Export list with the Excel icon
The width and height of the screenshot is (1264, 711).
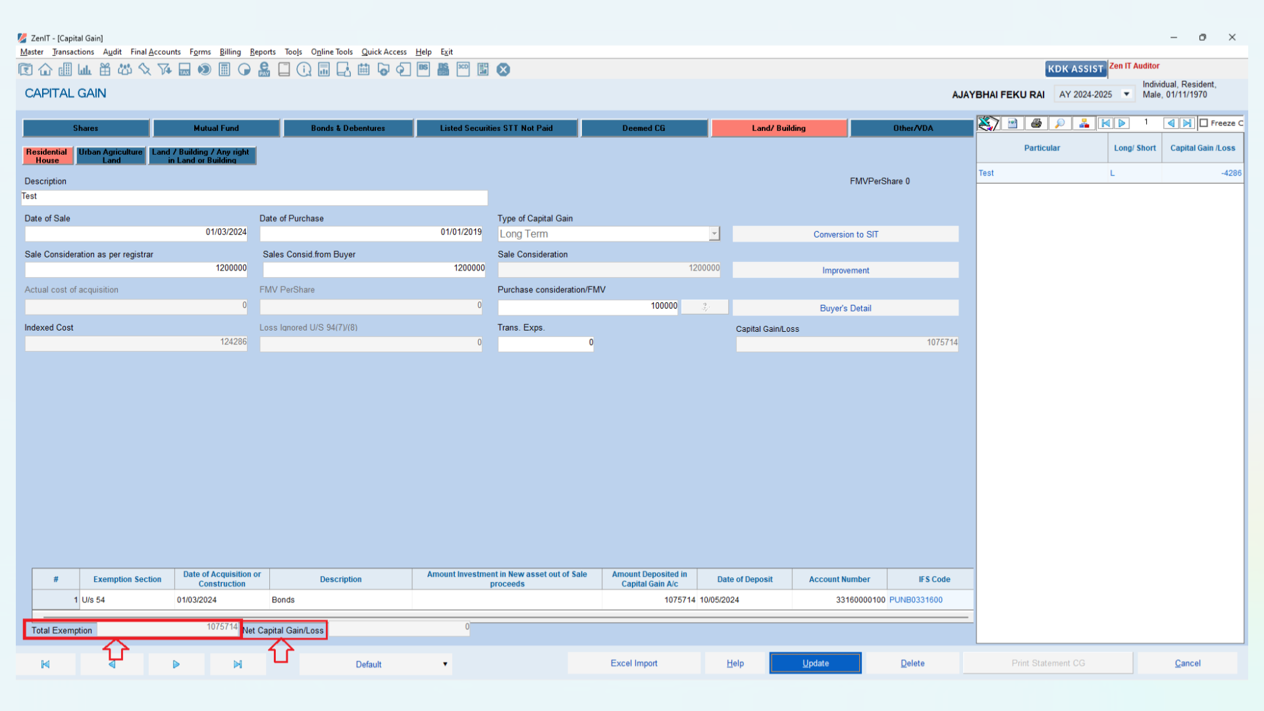pos(987,123)
